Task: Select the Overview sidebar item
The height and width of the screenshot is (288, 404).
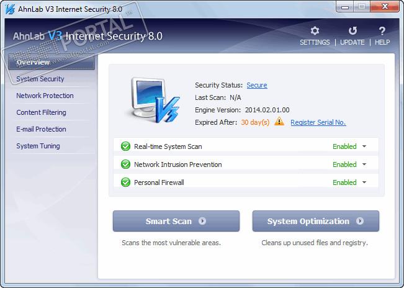Action: (x=52, y=62)
